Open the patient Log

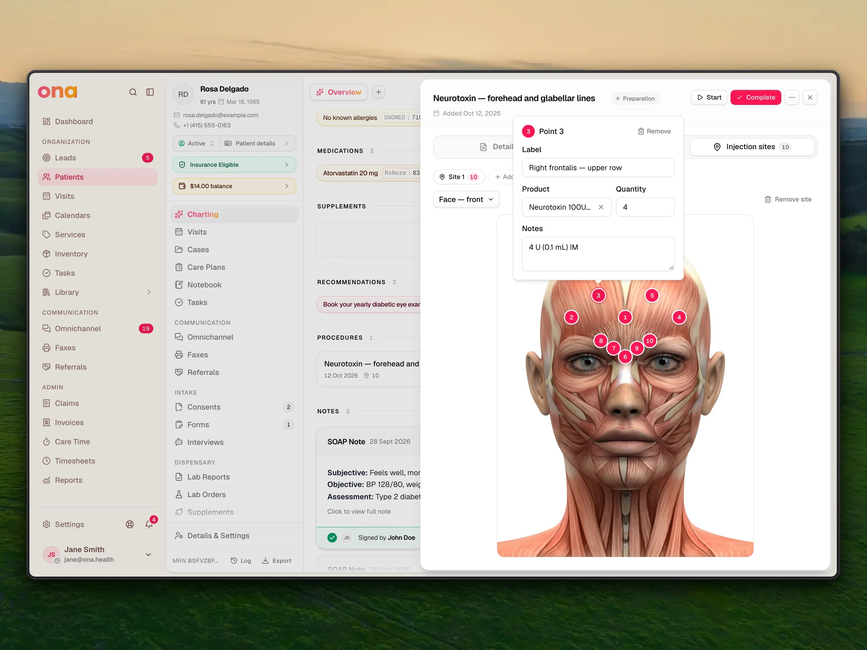241,561
